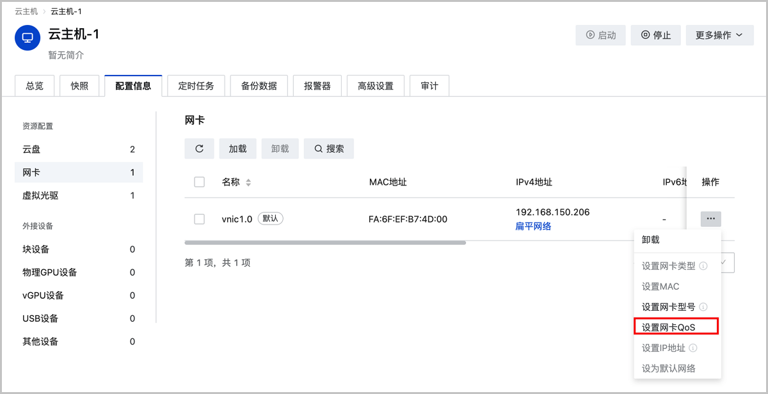Click the refresh icon in the 网卡 toolbar
Viewport: 768px width, 394px height.
coord(200,148)
